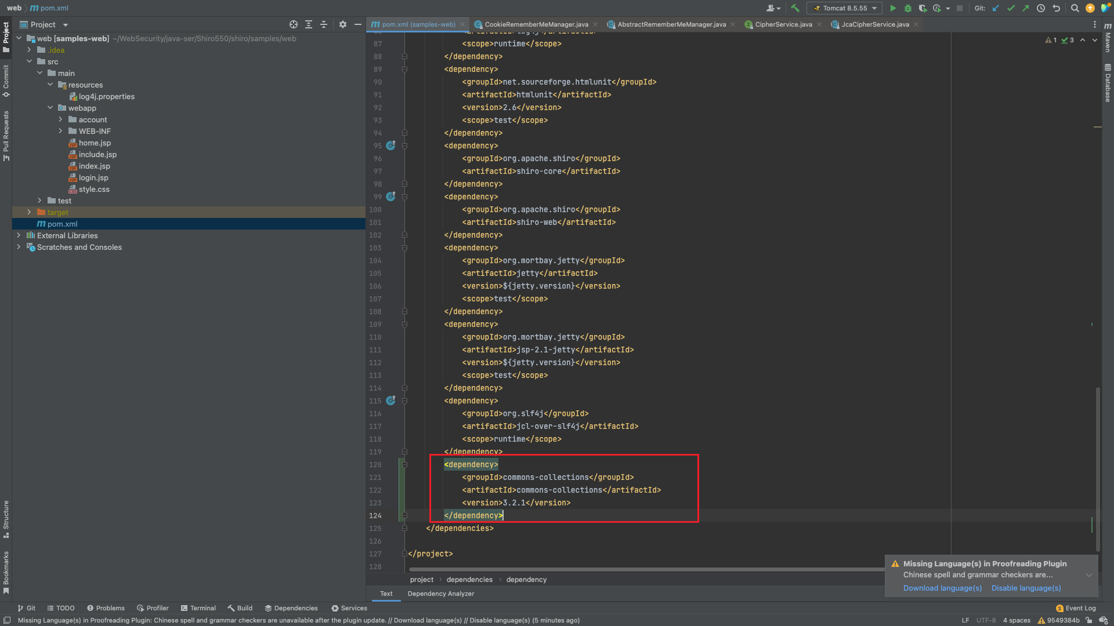Select pom.xml in the project tree
1114x626 pixels.
(x=62, y=224)
